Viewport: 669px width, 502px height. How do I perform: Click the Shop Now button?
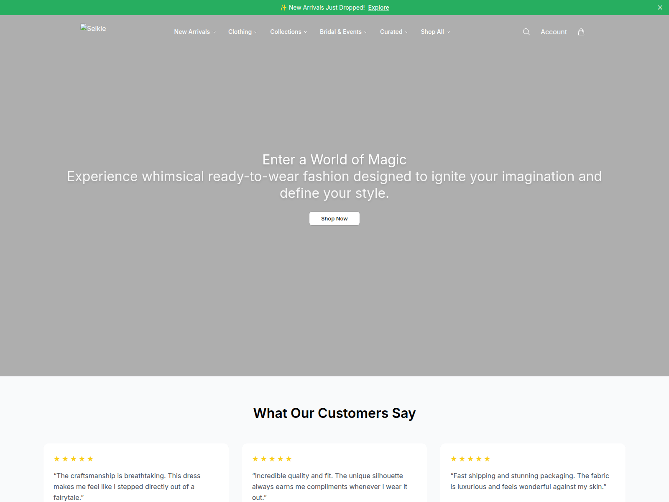(x=334, y=218)
